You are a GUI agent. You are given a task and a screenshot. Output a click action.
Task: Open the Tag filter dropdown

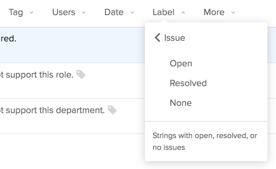pyautogui.click(x=21, y=12)
